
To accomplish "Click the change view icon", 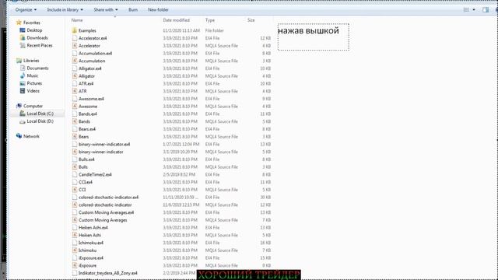I will click(466, 10).
